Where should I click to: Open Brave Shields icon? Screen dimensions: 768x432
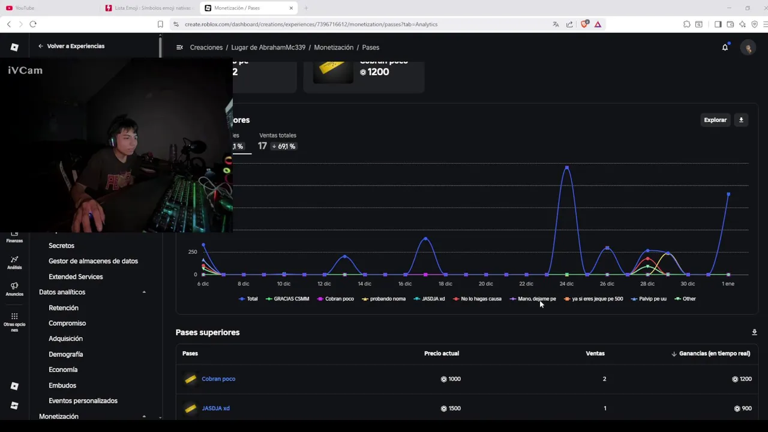(584, 24)
